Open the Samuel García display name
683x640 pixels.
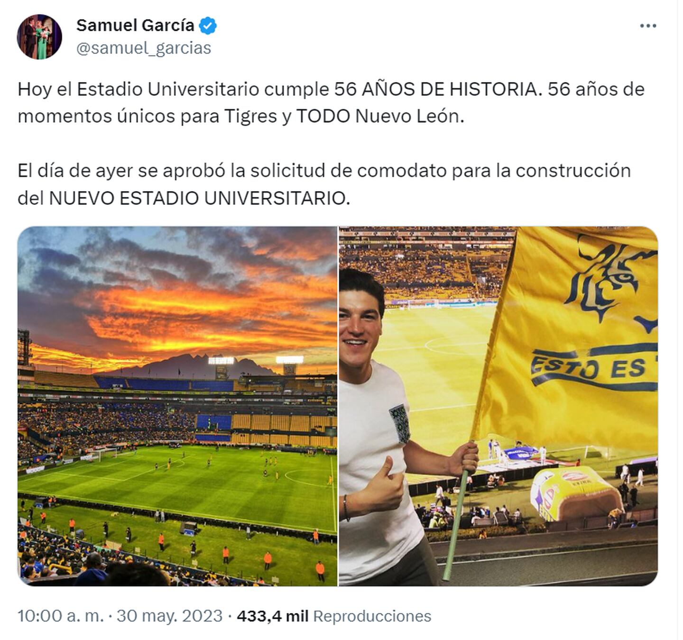coord(135,26)
